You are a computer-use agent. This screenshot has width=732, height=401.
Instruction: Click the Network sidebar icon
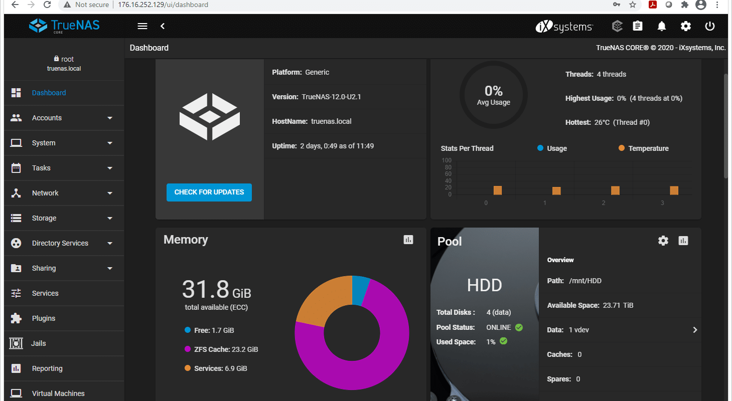tap(16, 193)
